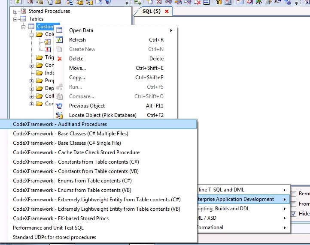Click the Dep folder icon
310x245 pixels.
point(40,88)
